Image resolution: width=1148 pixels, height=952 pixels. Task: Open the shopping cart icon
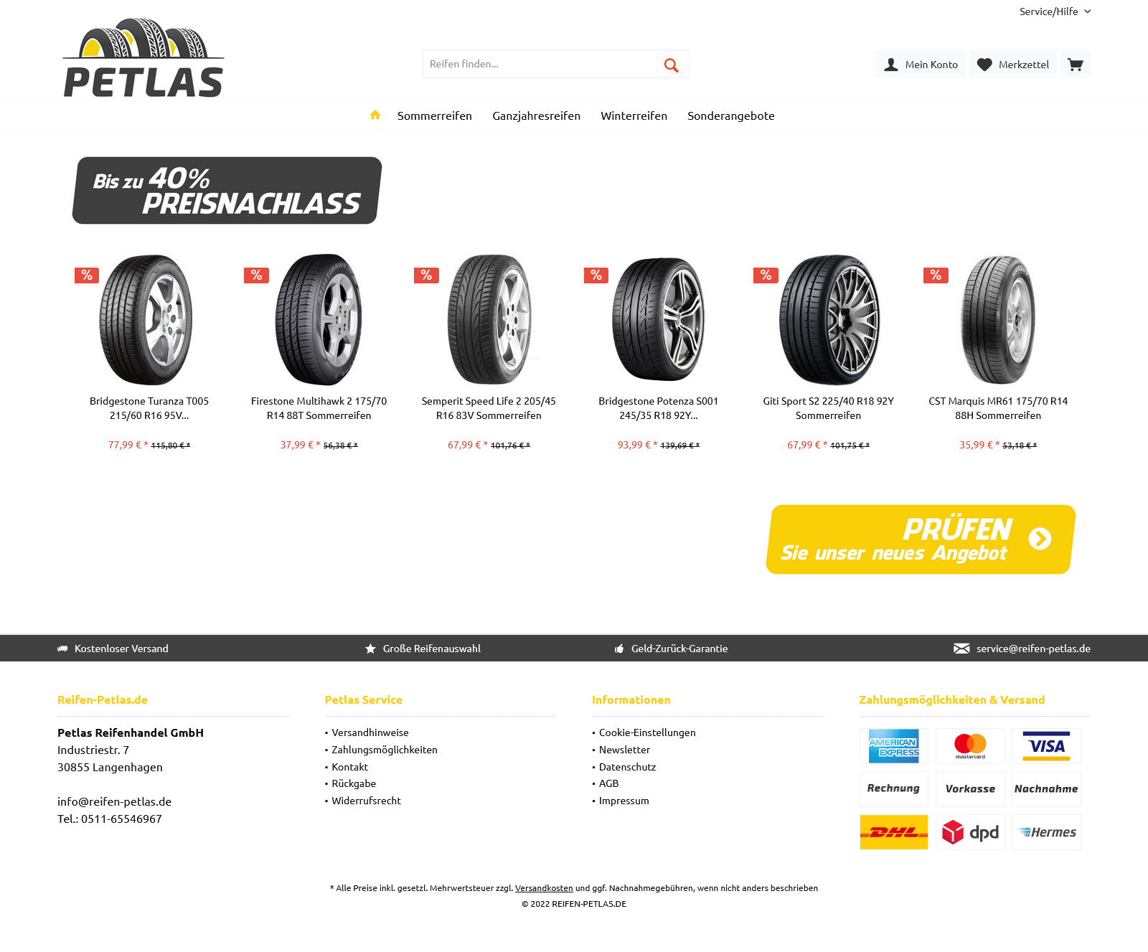tap(1075, 64)
